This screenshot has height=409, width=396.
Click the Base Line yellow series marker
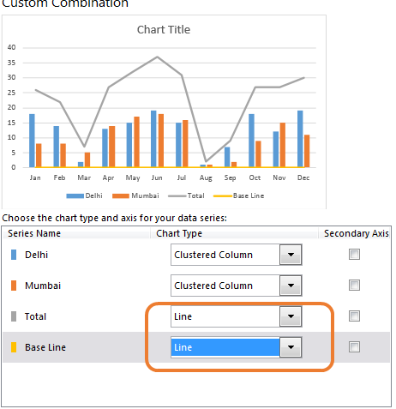point(14,347)
